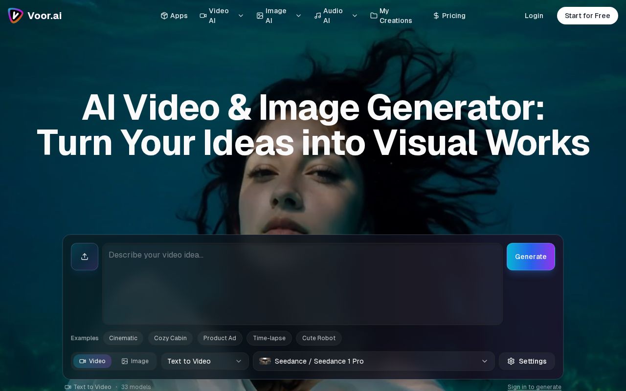626x391 pixels.
Task: Select the Time-lapse example chip
Action: point(269,338)
